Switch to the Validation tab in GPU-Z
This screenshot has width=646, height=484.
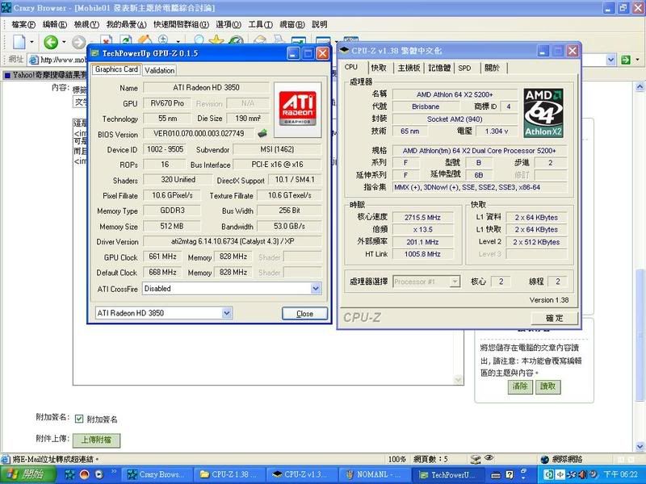click(x=159, y=70)
